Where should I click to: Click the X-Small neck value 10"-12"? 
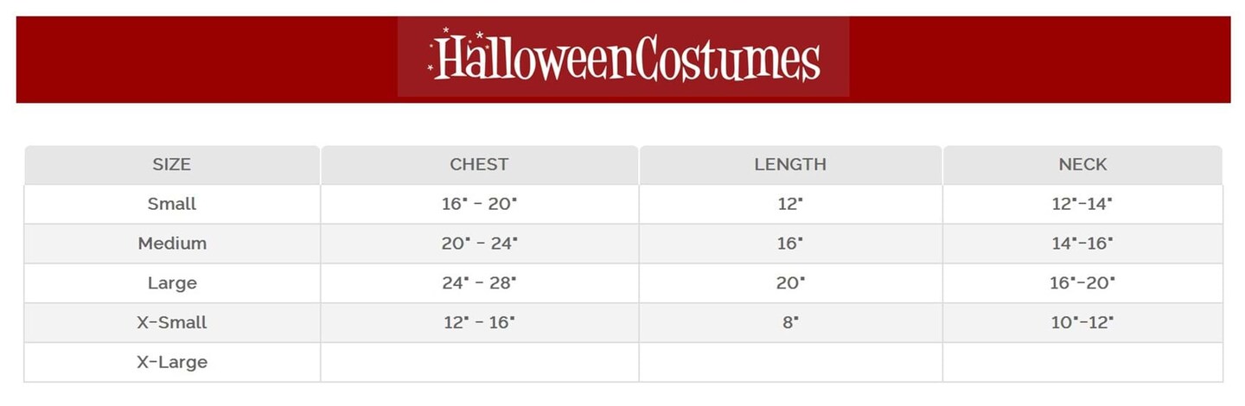[1082, 323]
